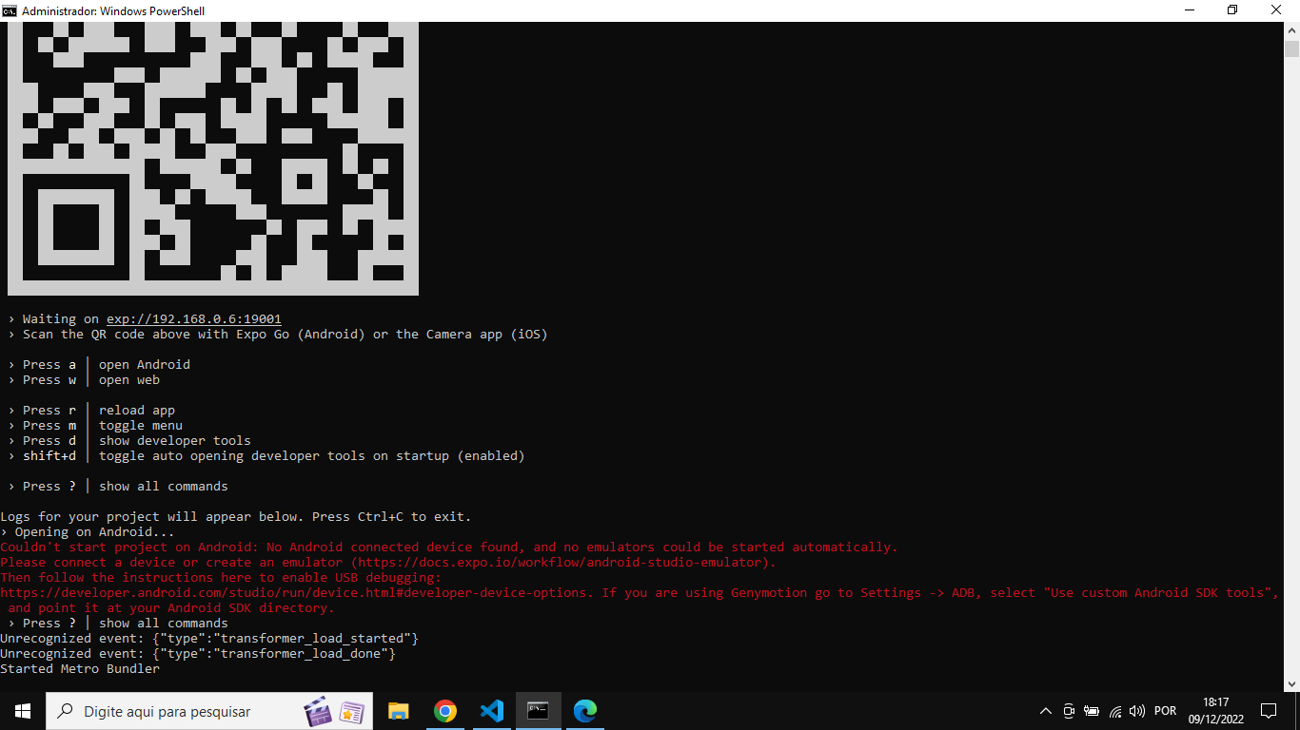Viewport: 1300px width, 730px height.
Task: Close the PowerShell window
Action: [x=1277, y=10]
